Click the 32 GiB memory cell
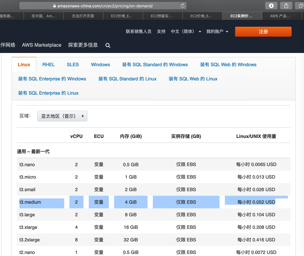 click(131, 240)
